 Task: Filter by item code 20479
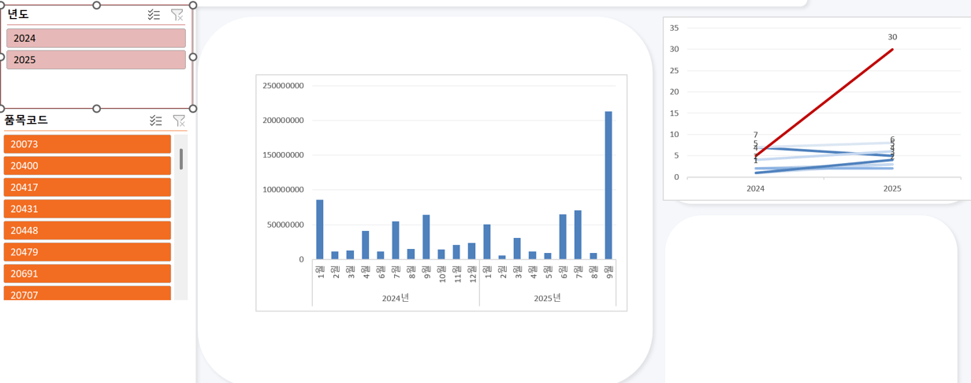pos(87,252)
